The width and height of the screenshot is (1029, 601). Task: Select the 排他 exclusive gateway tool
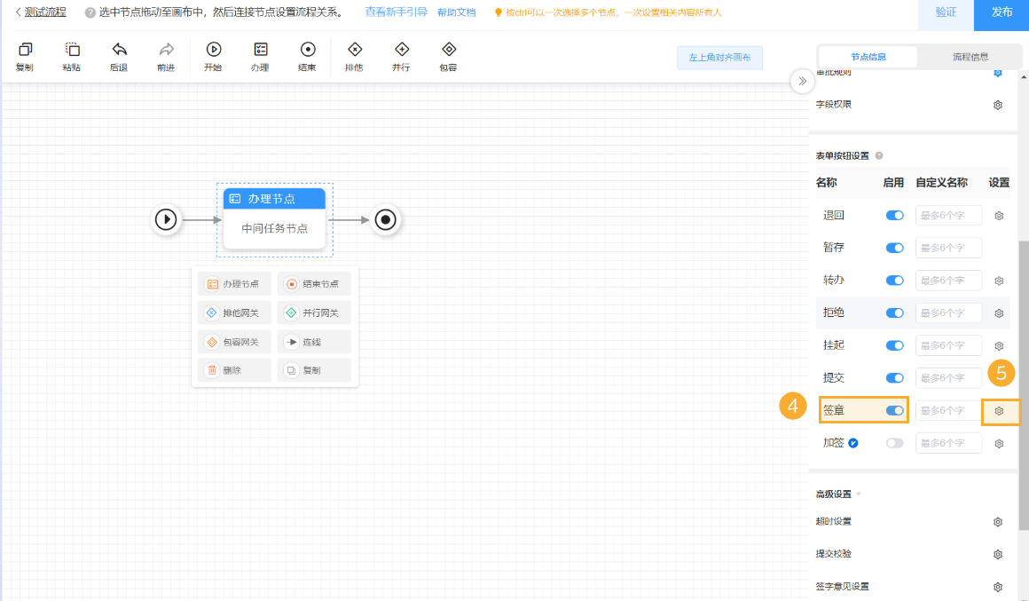[x=355, y=51]
